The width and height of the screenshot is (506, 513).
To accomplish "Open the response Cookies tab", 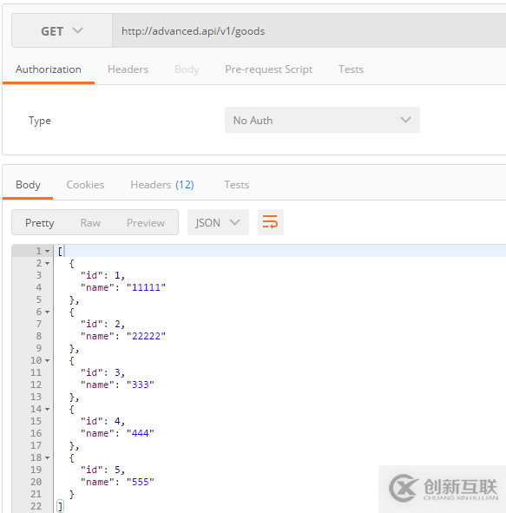I will (85, 185).
